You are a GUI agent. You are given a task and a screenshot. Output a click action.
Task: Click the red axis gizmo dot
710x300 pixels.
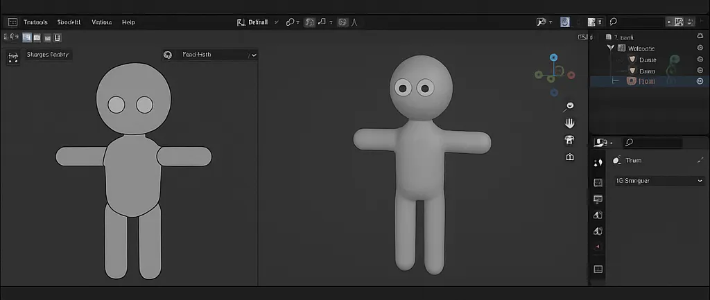(570, 73)
